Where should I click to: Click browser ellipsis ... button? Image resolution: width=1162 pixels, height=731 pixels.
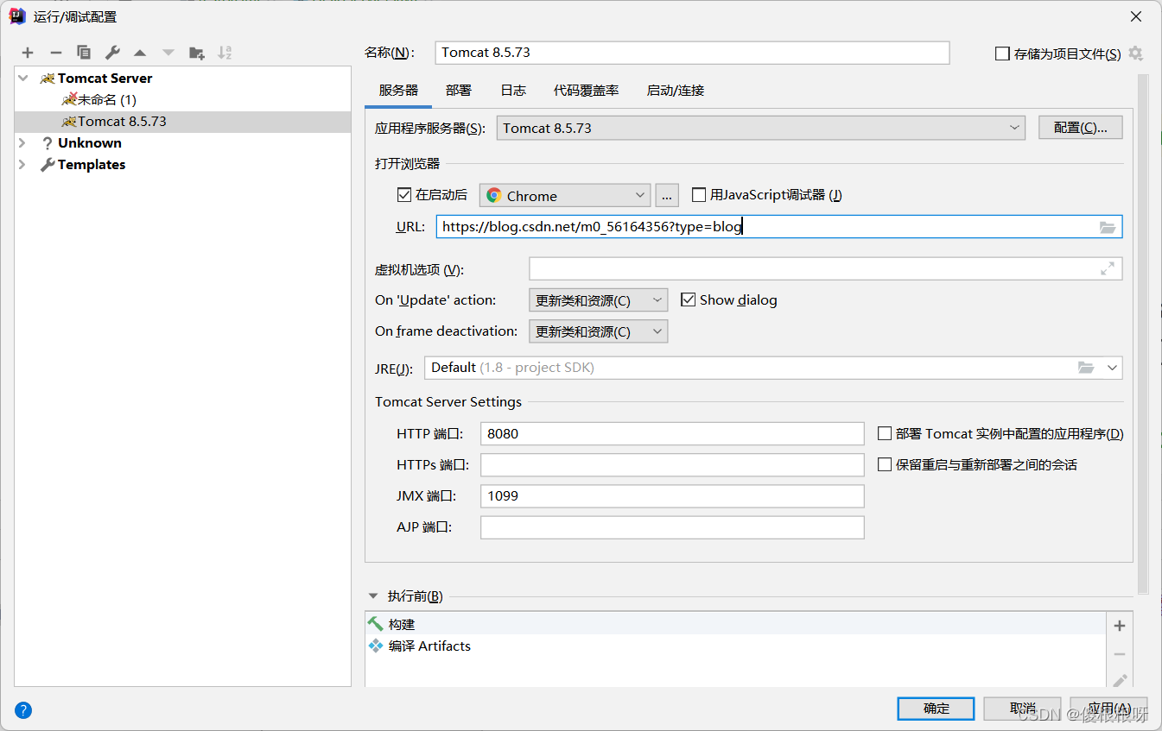[667, 196]
